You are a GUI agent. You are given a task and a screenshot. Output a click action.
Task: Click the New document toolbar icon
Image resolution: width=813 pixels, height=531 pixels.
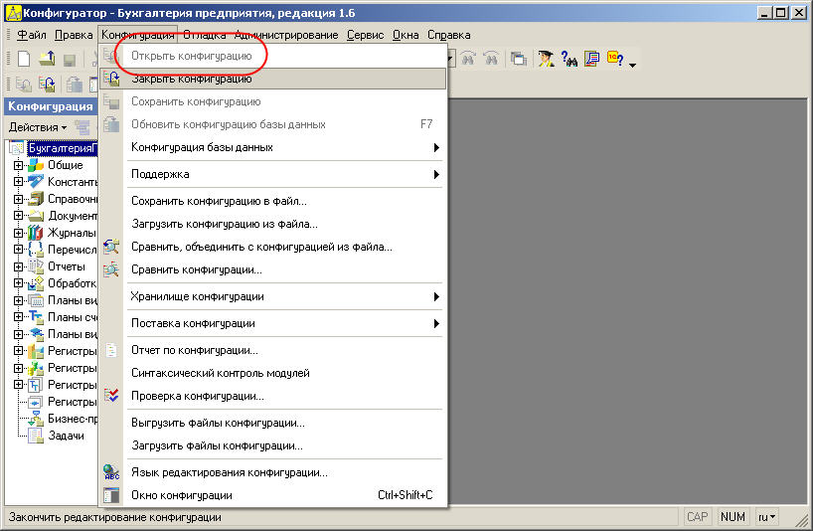25,60
